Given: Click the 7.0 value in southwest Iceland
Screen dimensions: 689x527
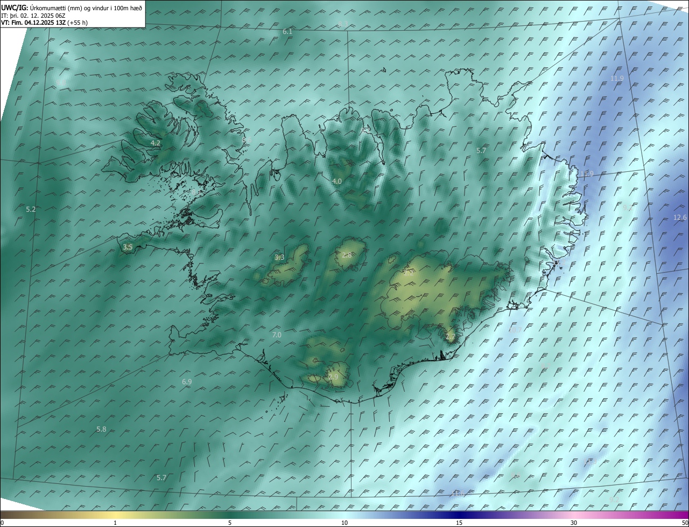Looking at the screenshot, I should (277, 335).
